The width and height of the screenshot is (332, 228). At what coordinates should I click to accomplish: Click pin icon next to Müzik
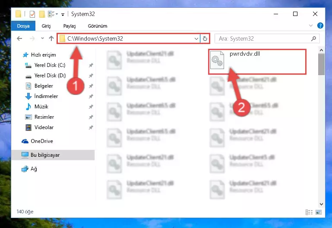pyautogui.click(x=91, y=107)
